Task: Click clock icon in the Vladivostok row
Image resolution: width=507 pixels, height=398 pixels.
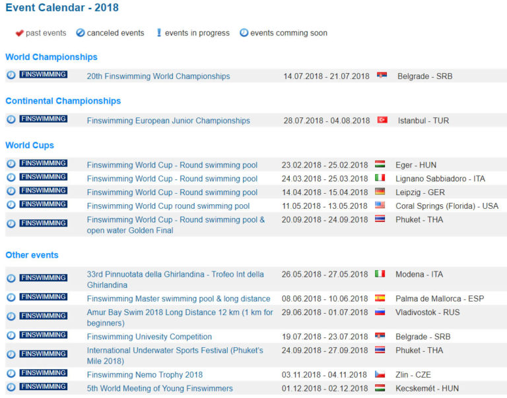Action: [11, 316]
